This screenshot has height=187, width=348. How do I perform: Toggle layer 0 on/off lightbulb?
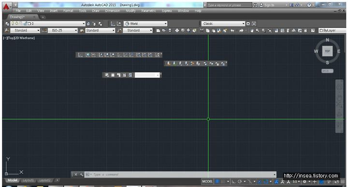(x=13, y=23)
